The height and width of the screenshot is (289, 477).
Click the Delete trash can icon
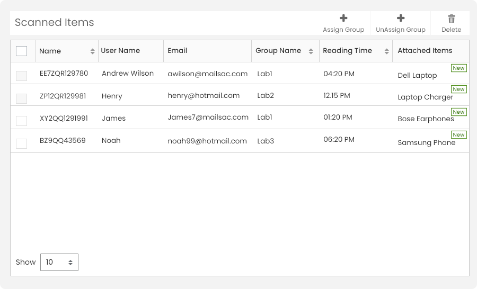(x=452, y=19)
